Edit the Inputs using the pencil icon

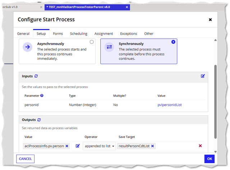[x=203, y=76]
